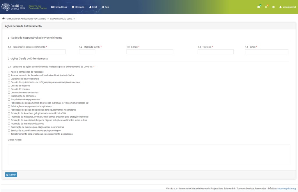This screenshot has width=298, height=192.
Task: Click the DataBR Science logo
Action: [13, 7]
